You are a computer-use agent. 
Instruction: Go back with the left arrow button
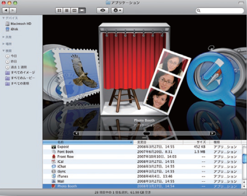click(x=6, y=10)
